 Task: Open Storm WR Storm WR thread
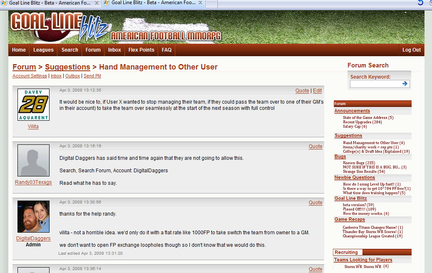click(366, 266)
